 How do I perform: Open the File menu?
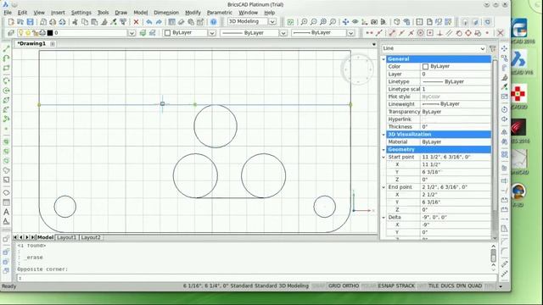click(x=8, y=13)
